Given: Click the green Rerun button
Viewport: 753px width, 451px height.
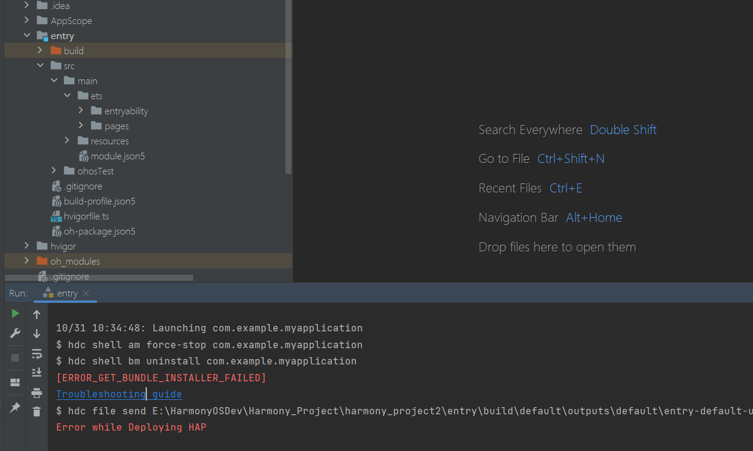Looking at the screenshot, I should [x=15, y=313].
